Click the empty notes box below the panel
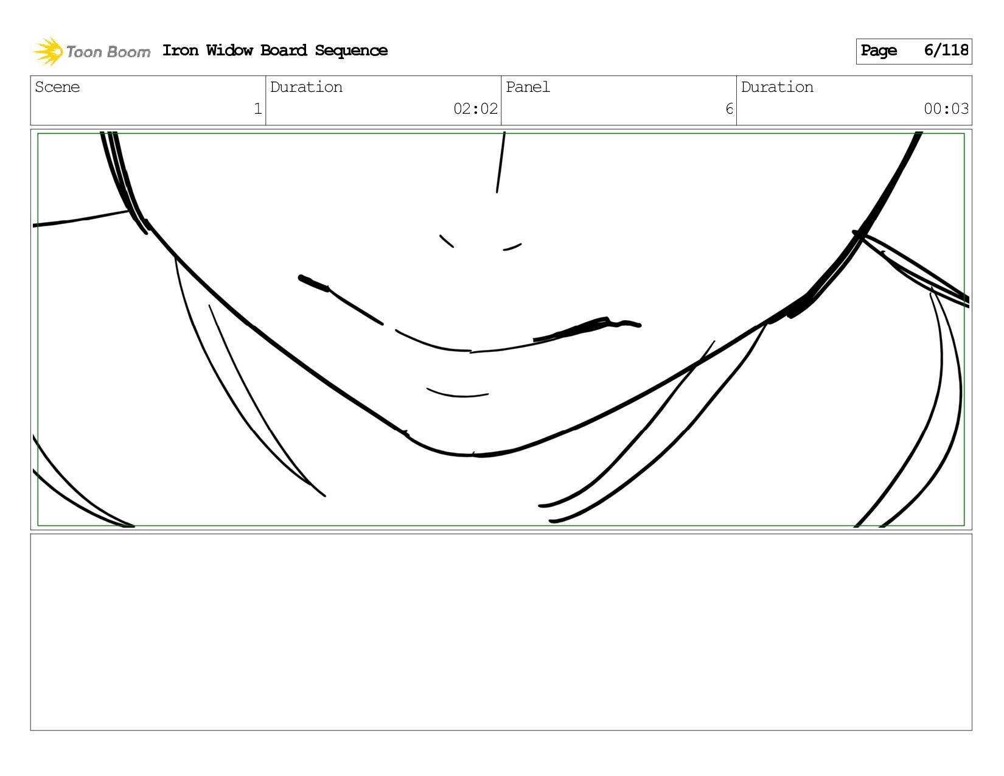1004x776 pixels. 501,632
